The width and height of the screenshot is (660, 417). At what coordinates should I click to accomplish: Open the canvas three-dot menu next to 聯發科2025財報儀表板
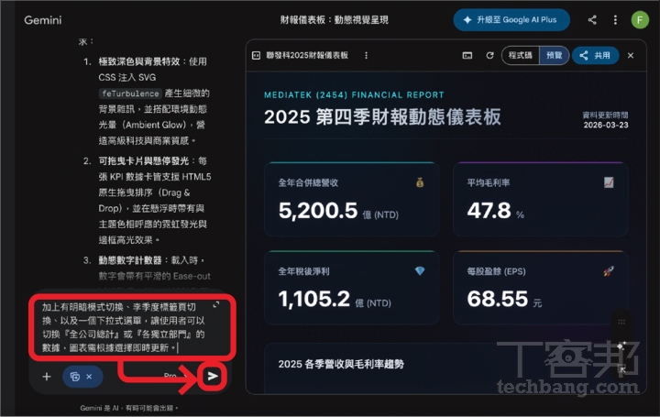tap(366, 56)
